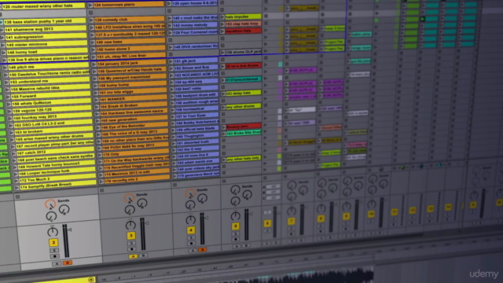This screenshot has width=503, height=283.
Task: Solo track 2 with its S button
Action: click(54, 251)
